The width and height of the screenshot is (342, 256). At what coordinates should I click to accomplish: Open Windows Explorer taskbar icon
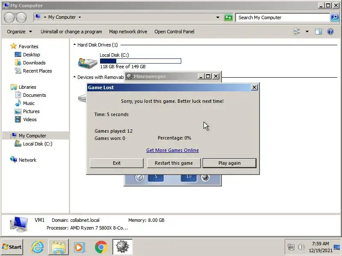[x=59, y=247]
